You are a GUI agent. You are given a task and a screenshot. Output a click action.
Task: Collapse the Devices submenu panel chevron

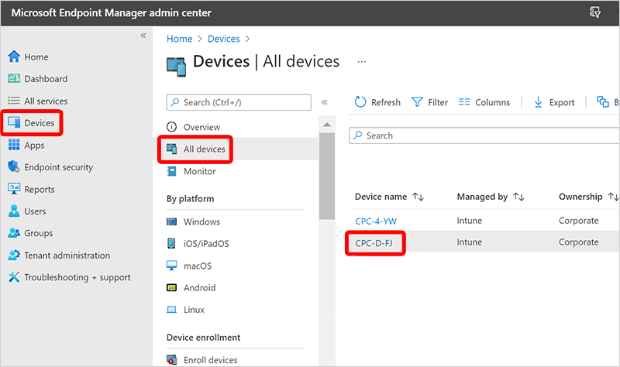coord(325,102)
